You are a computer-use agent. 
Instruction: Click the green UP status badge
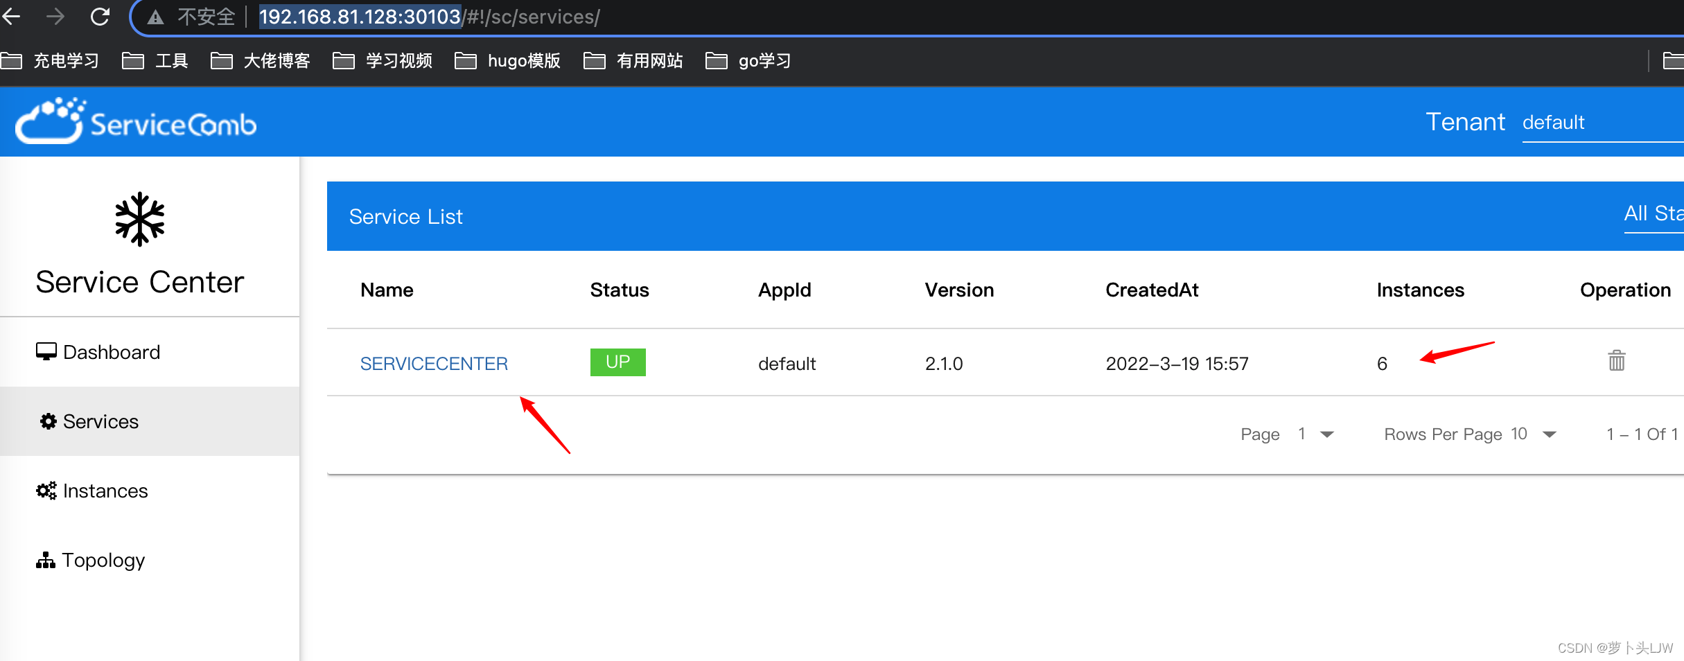click(x=617, y=362)
